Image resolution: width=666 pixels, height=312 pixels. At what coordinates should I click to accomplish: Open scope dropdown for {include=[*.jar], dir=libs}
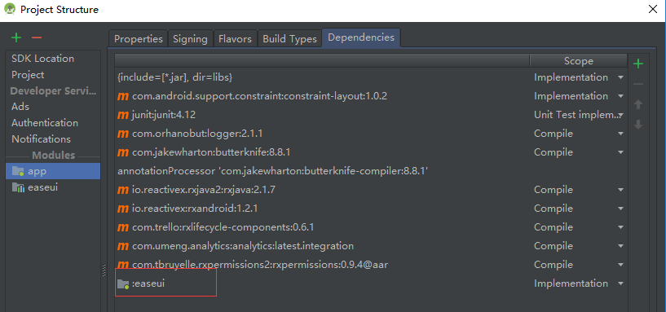coord(620,77)
